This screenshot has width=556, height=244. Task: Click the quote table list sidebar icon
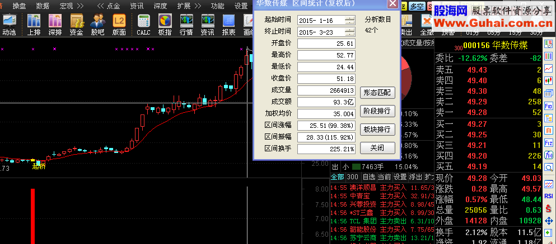[x=549, y=56]
